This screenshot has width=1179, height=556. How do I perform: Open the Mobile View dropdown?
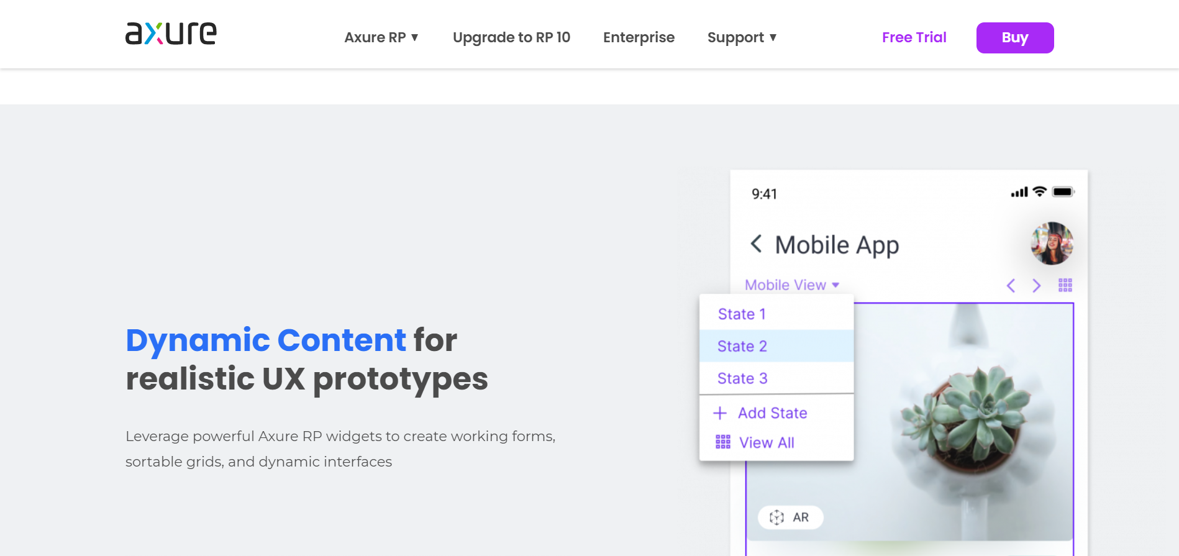click(792, 285)
